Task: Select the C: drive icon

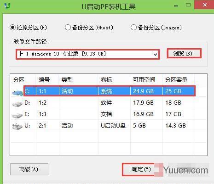Action: point(17,93)
